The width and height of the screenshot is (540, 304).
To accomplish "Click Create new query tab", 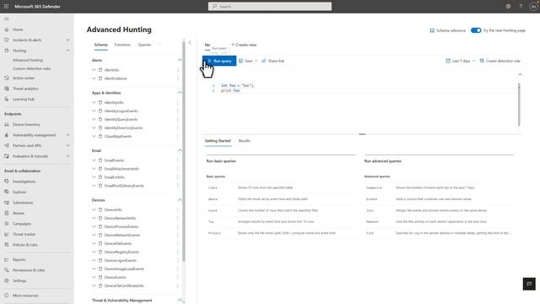I will pyautogui.click(x=244, y=45).
